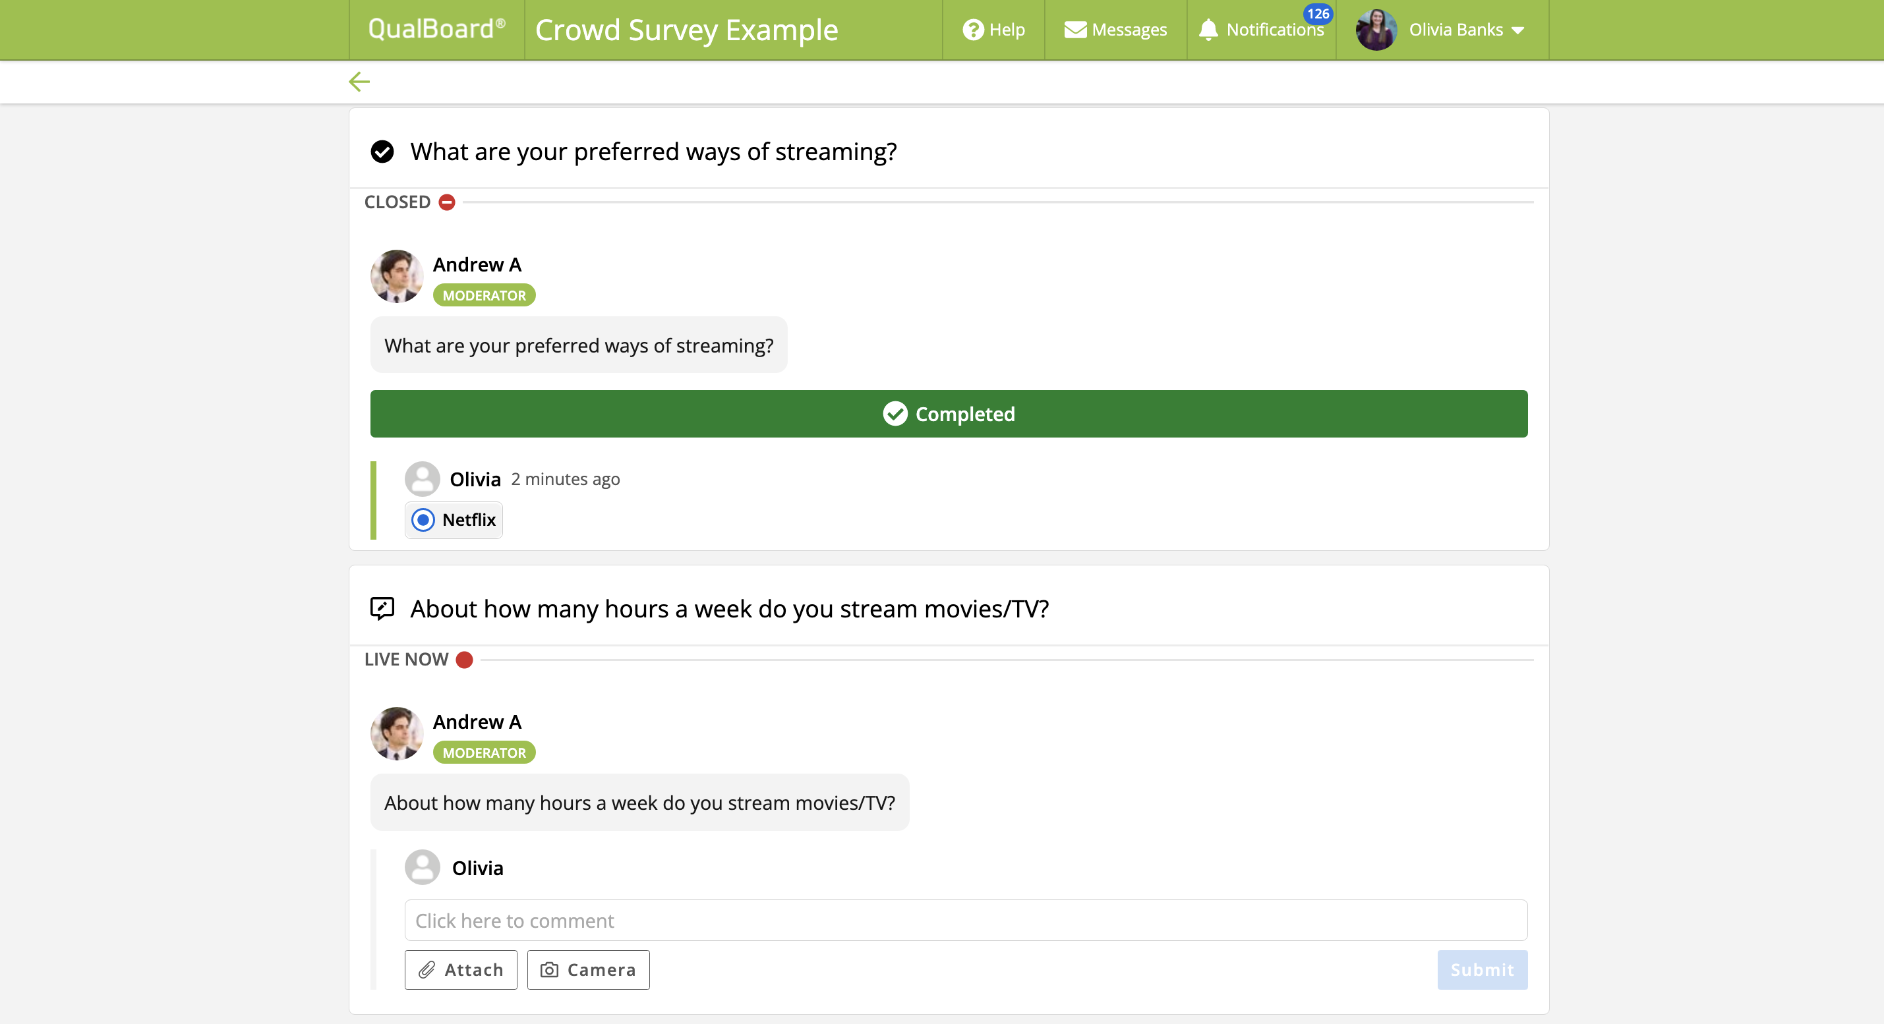
Task: Click the green back arrow icon
Action: coord(359,82)
